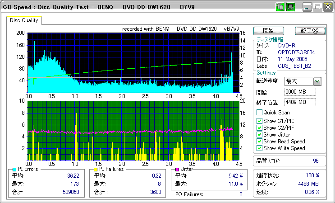Toggle the Show C2/PIF checkbox

click(259, 127)
